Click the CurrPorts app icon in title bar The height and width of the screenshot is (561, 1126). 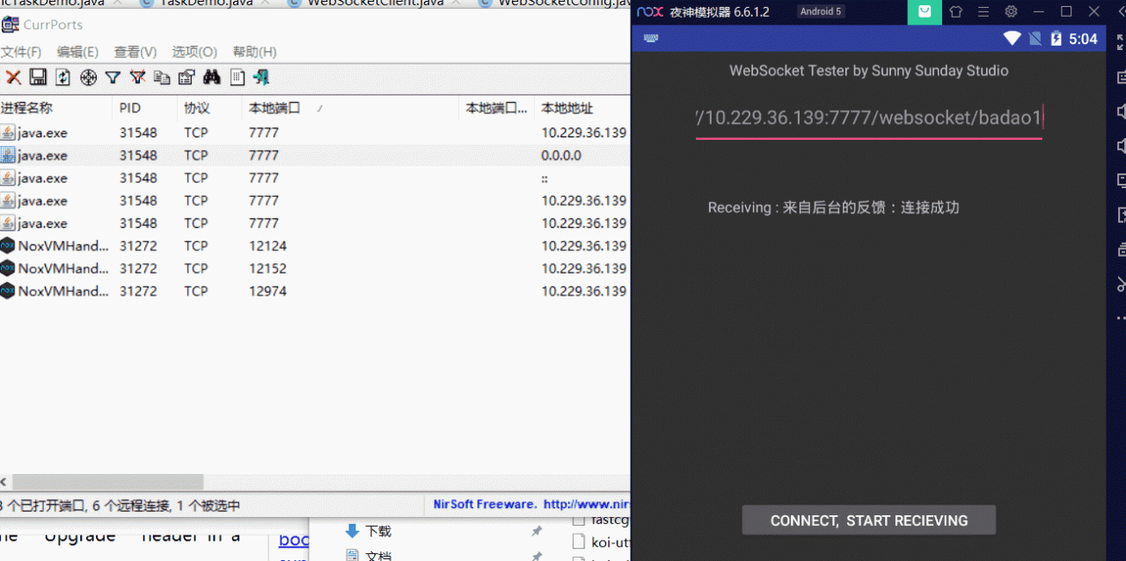[x=10, y=24]
